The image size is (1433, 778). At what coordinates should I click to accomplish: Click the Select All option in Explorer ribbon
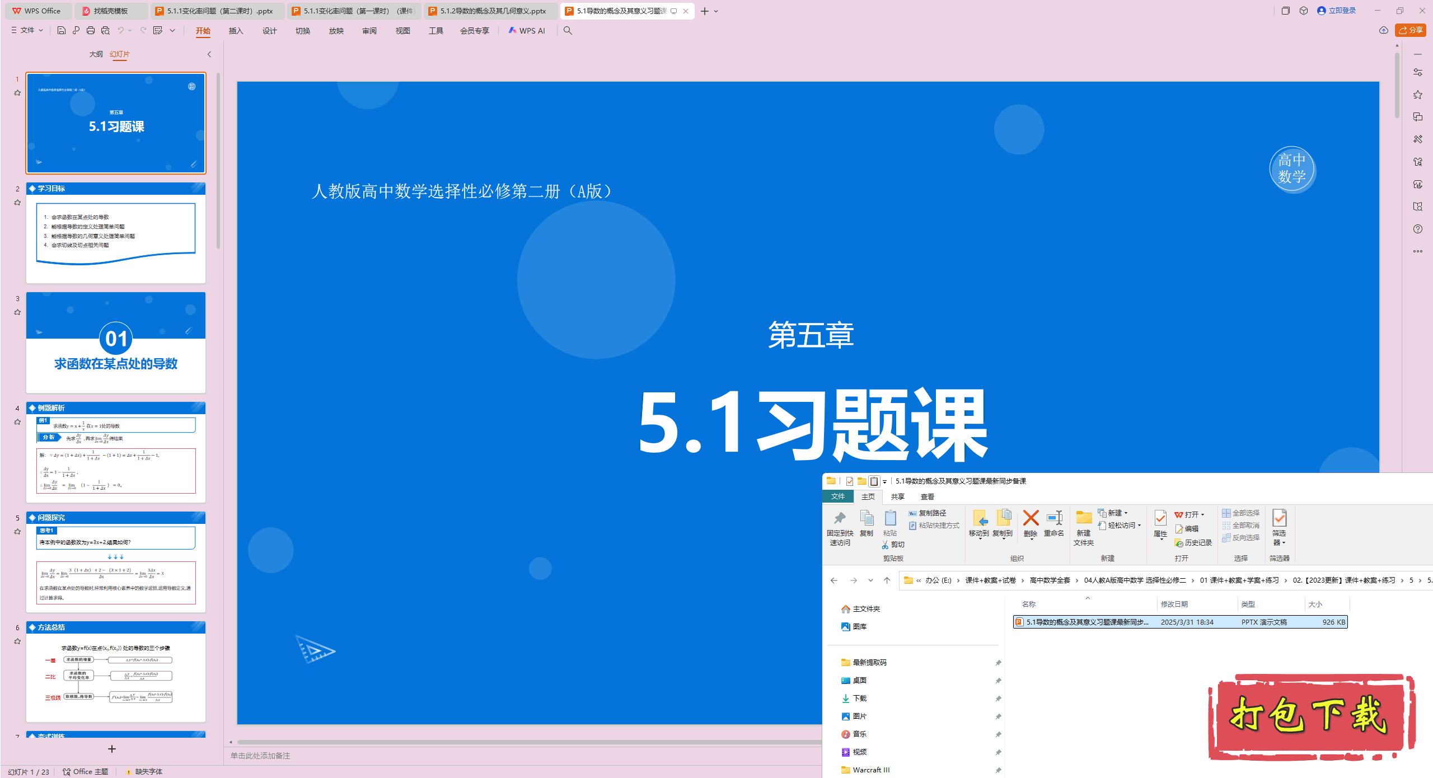pyautogui.click(x=1241, y=513)
